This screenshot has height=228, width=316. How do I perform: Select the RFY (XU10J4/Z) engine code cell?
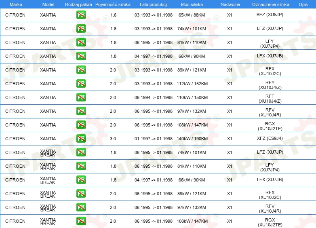pyautogui.click(x=270, y=85)
